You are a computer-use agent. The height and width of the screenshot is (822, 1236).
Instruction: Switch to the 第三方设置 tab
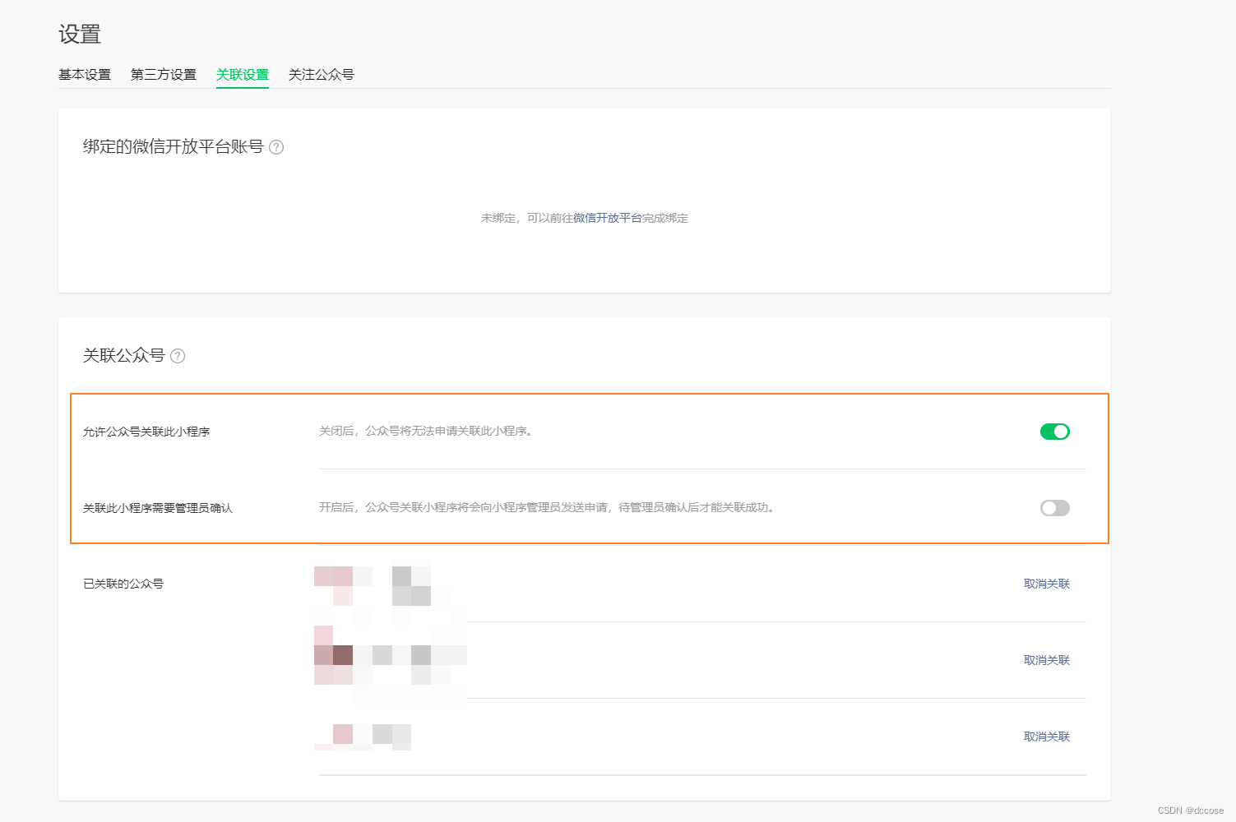[x=164, y=75]
